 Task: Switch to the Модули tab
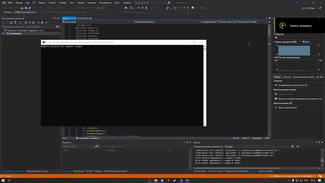(x=99, y=171)
